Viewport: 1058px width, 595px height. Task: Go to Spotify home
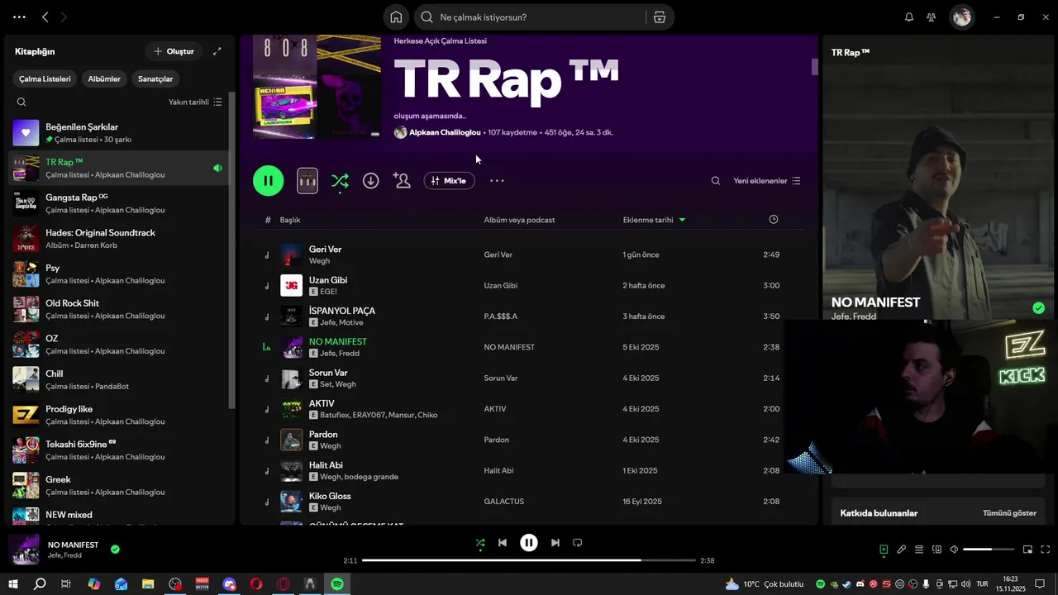point(396,17)
